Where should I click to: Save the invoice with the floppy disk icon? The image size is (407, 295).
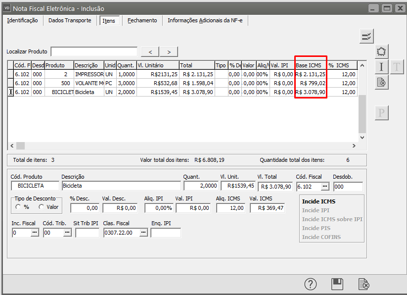point(337,284)
